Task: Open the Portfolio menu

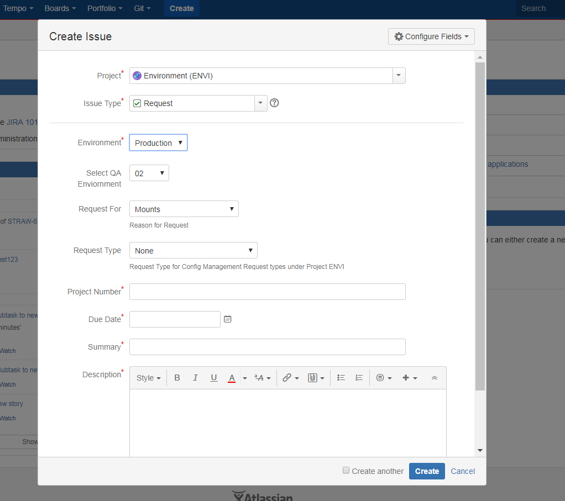Action: click(105, 8)
